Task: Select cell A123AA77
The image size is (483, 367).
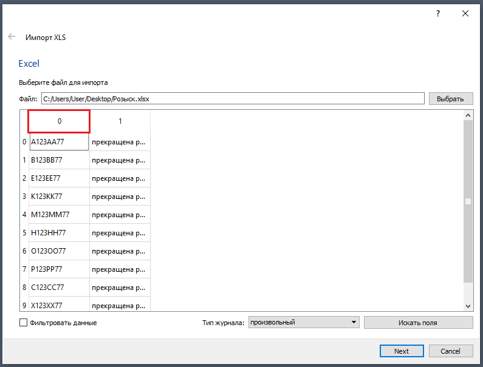Action: click(59, 142)
